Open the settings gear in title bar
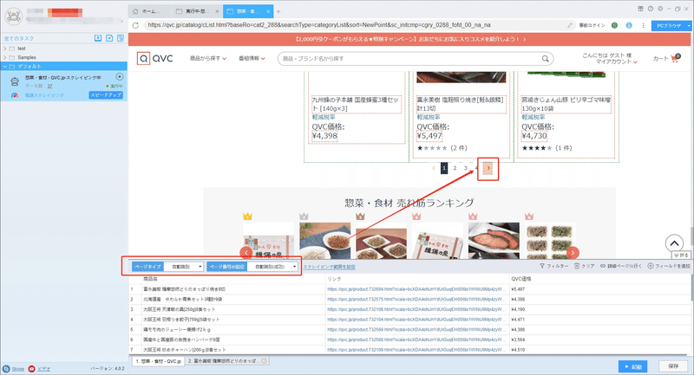This screenshot has height=375, width=694. [x=660, y=9]
